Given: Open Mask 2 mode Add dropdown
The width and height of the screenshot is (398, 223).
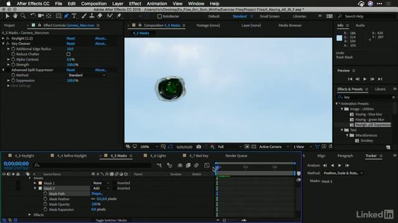Looking at the screenshot, I should point(101,188).
